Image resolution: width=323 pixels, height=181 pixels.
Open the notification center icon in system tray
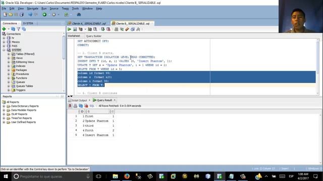pos(315,176)
